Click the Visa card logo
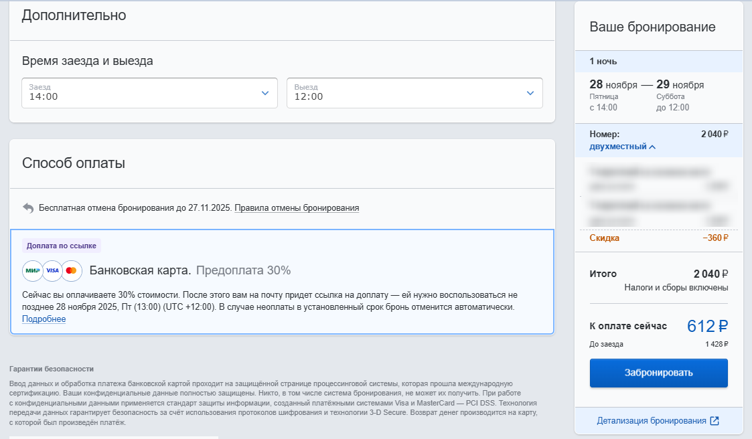 click(52, 271)
